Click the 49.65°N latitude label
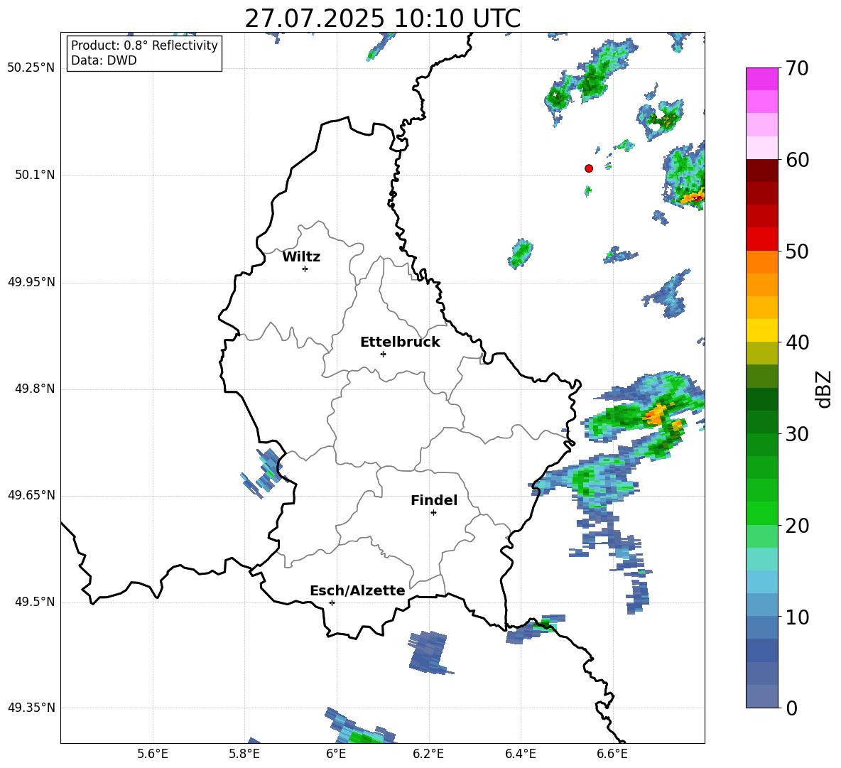Screen dimensions: 841x768 pos(31,495)
